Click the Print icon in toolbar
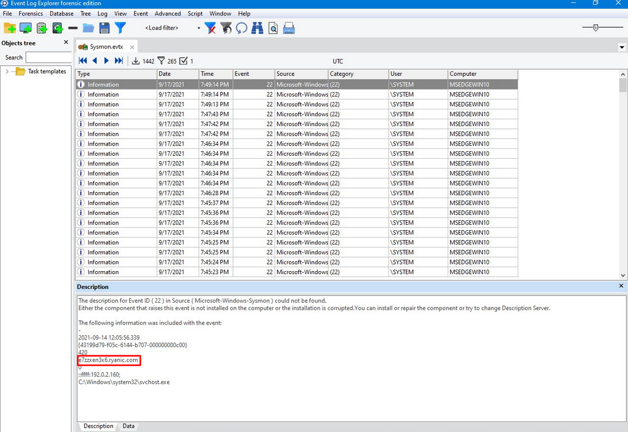628x432 pixels. point(289,28)
